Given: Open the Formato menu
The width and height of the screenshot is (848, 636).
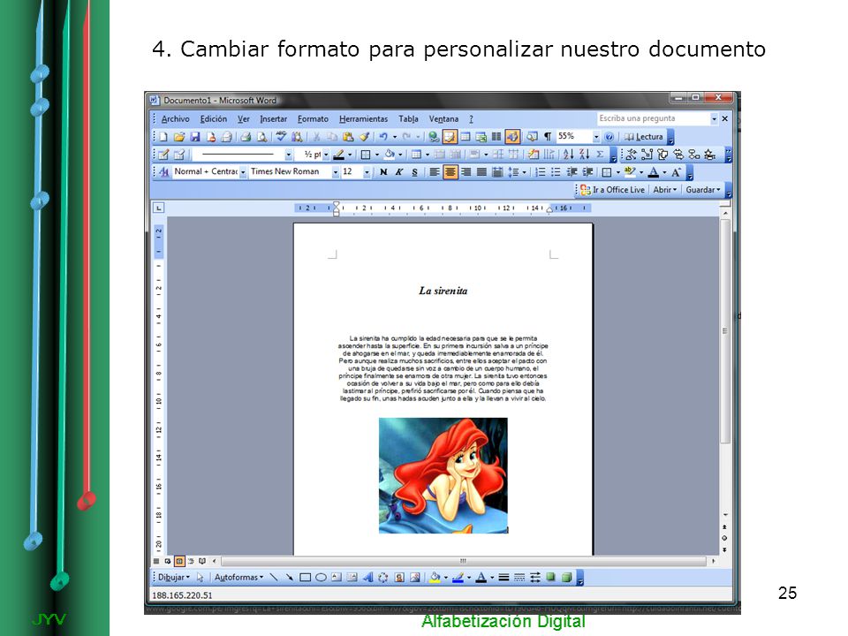Looking at the screenshot, I should (x=313, y=119).
